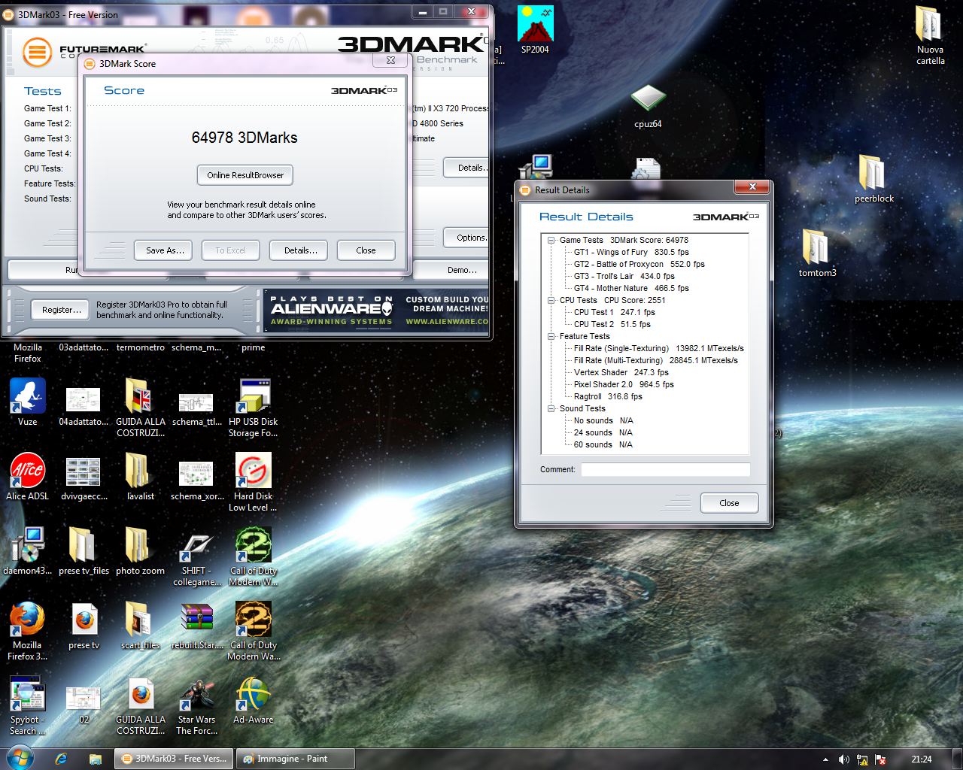
Task: Collapse the CPU Tests tree node
Action: (x=551, y=301)
